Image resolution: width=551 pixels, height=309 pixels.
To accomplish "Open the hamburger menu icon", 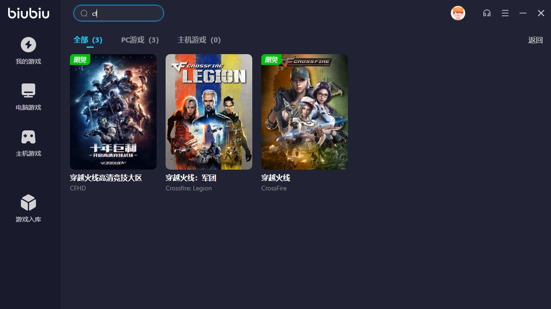I will (505, 13).
